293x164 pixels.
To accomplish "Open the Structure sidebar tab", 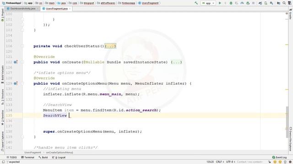I will pos(2,97).
